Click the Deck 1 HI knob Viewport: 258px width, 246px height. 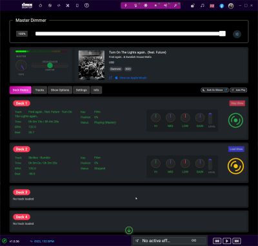tap(155, 118)
